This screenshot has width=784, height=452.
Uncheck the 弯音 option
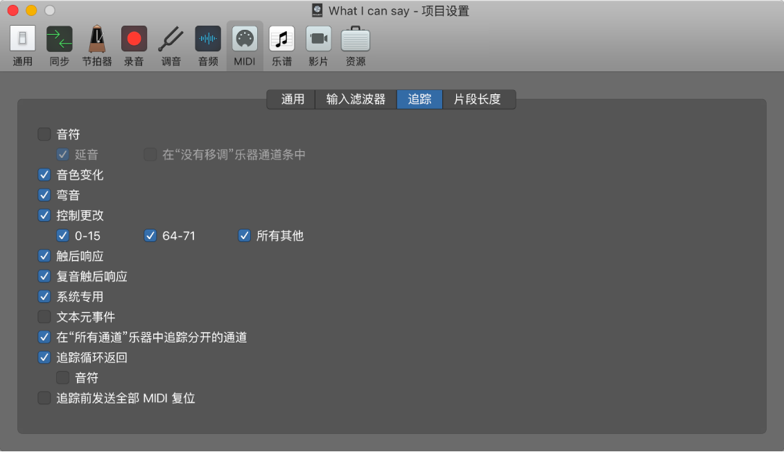click(x=44, y=195)
